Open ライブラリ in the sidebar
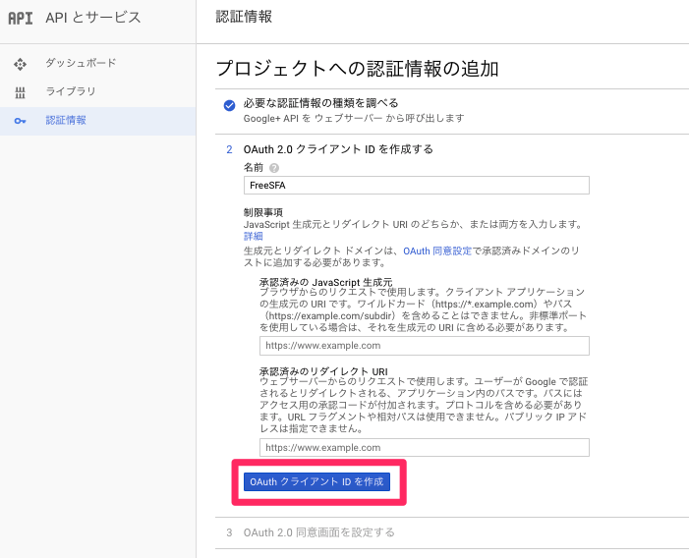Viewport: 689px width, 558px height. 71,91
